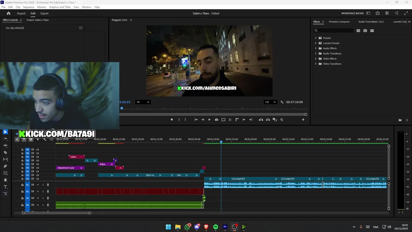412x232 pixels.
Task: Export a frame with camera icon
Action: tap(216, 120)
